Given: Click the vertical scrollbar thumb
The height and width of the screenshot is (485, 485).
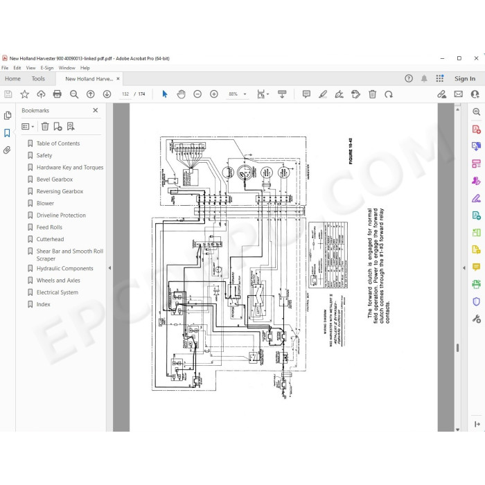Looking at the screenshot, I should tap(457, 348).
